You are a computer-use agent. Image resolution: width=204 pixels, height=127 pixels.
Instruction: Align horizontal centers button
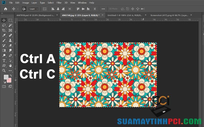[58, 9]
